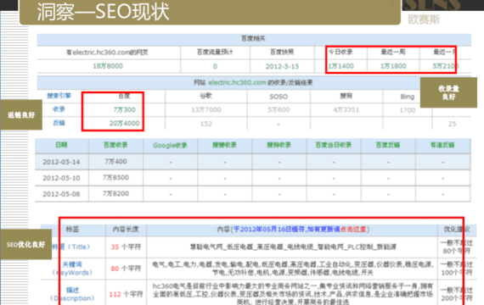Click the Google 反链 value 152
Viewport: 484px width, 305px height.
[205, 124]
